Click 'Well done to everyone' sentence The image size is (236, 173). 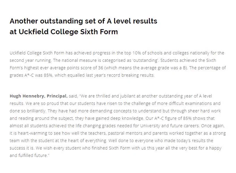coord(131,141)
